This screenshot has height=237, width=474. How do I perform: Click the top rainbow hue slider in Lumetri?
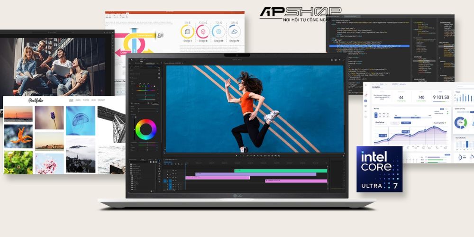pos(146,91)
